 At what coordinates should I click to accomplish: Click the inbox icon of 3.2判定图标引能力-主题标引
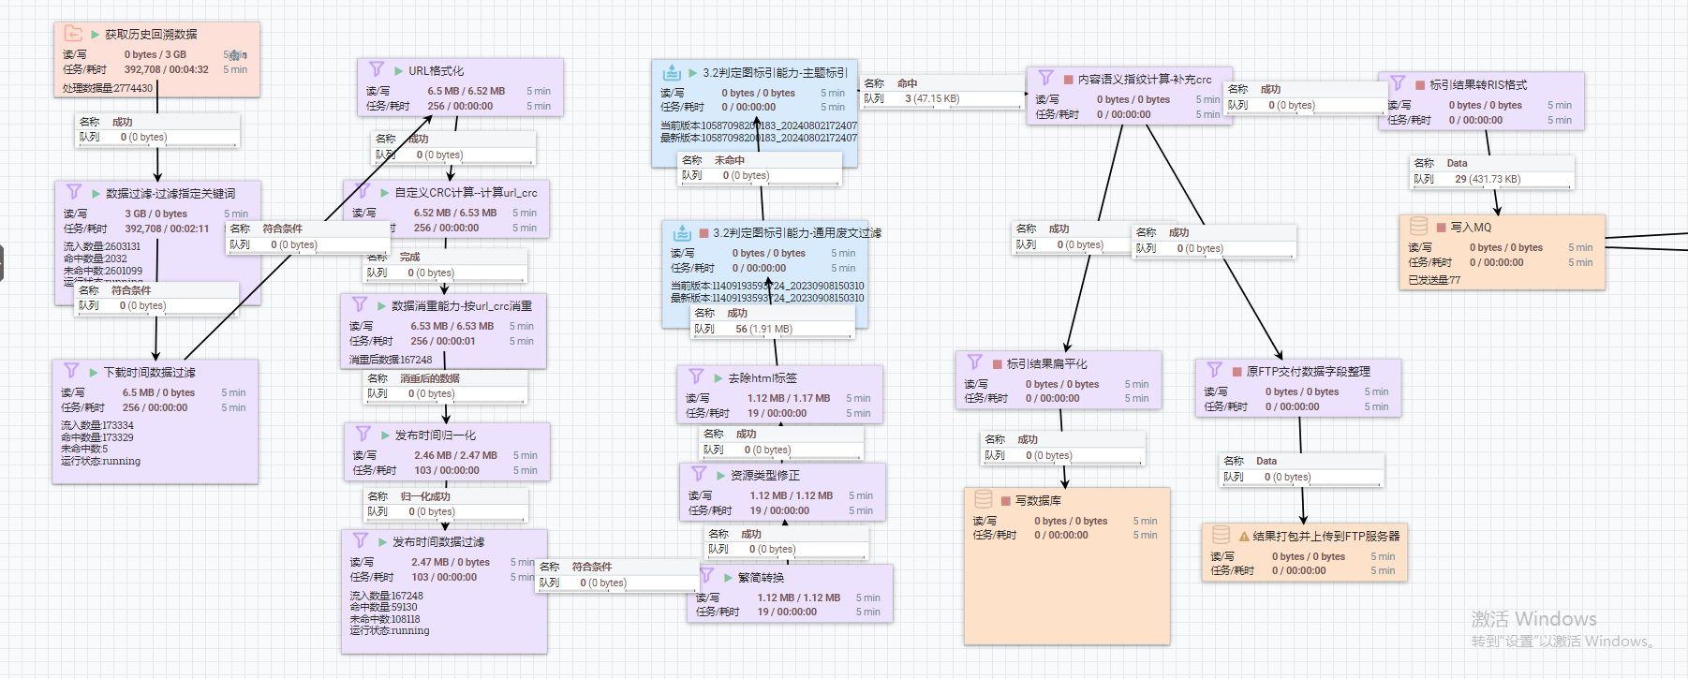[x=672, y=72]
